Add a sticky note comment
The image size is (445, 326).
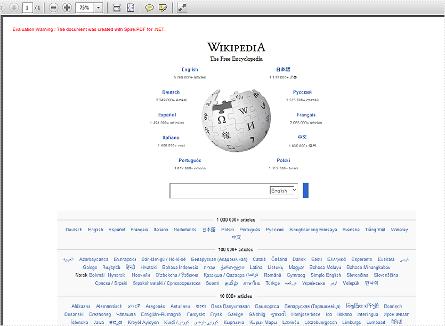tap(150, 7)
